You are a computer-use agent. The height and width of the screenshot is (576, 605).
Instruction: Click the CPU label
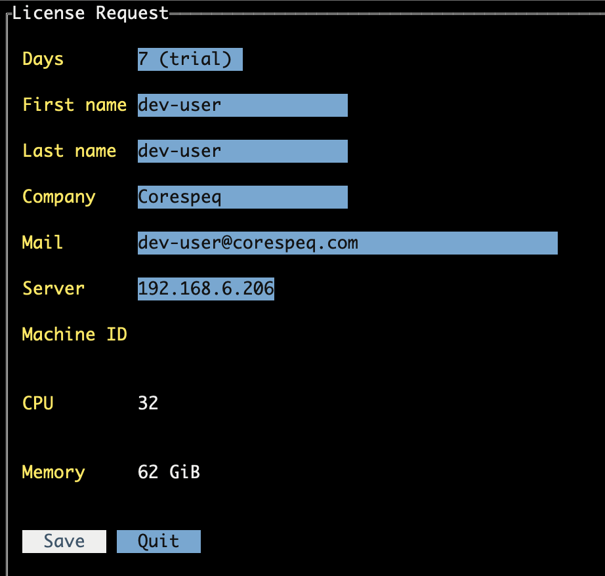pyautogui.click(x=37, y=403)
